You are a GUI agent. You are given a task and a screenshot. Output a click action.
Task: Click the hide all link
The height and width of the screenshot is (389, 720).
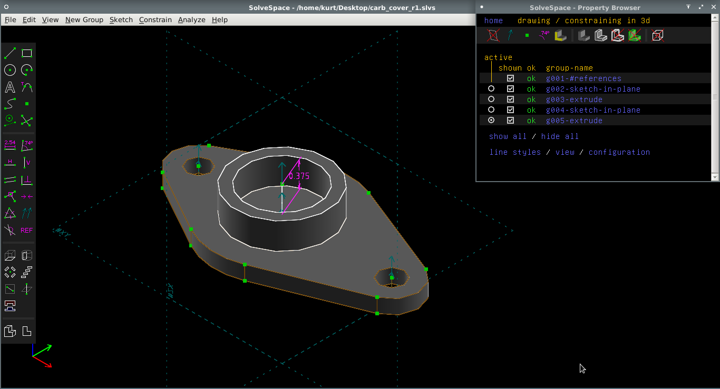click(x=560, y=136)
